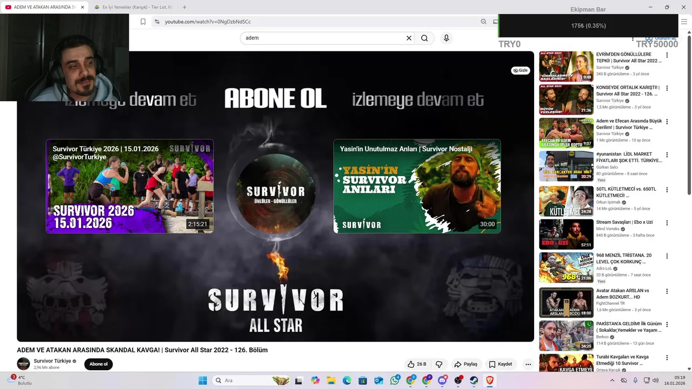Switch to the En İyi Yemekler Tier List tab
Viewport: 692px width, 389px height.
point(133,7)
